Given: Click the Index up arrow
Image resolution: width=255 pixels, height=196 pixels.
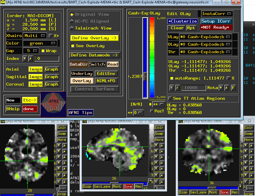Looking at the screenshot, I should point(30,59).
